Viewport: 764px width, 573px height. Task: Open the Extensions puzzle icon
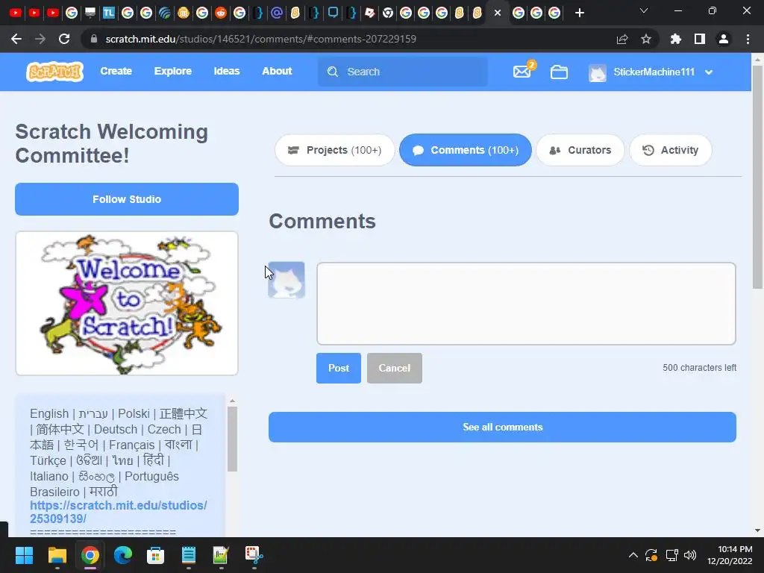coord(676,39)
